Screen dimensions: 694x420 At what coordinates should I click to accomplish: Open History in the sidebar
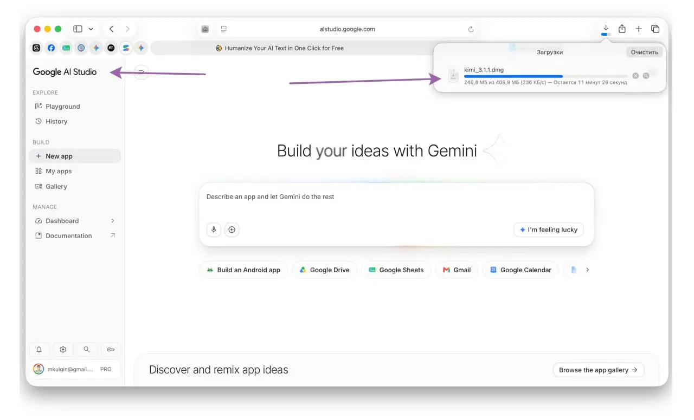75,122
